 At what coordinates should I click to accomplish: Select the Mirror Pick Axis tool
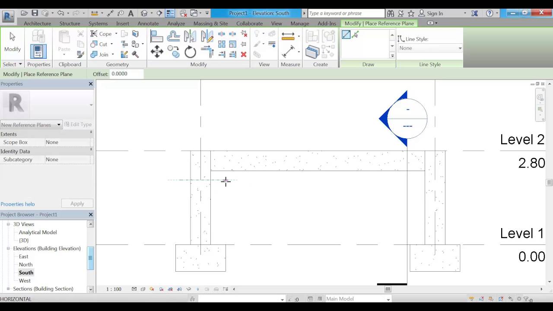190,36
